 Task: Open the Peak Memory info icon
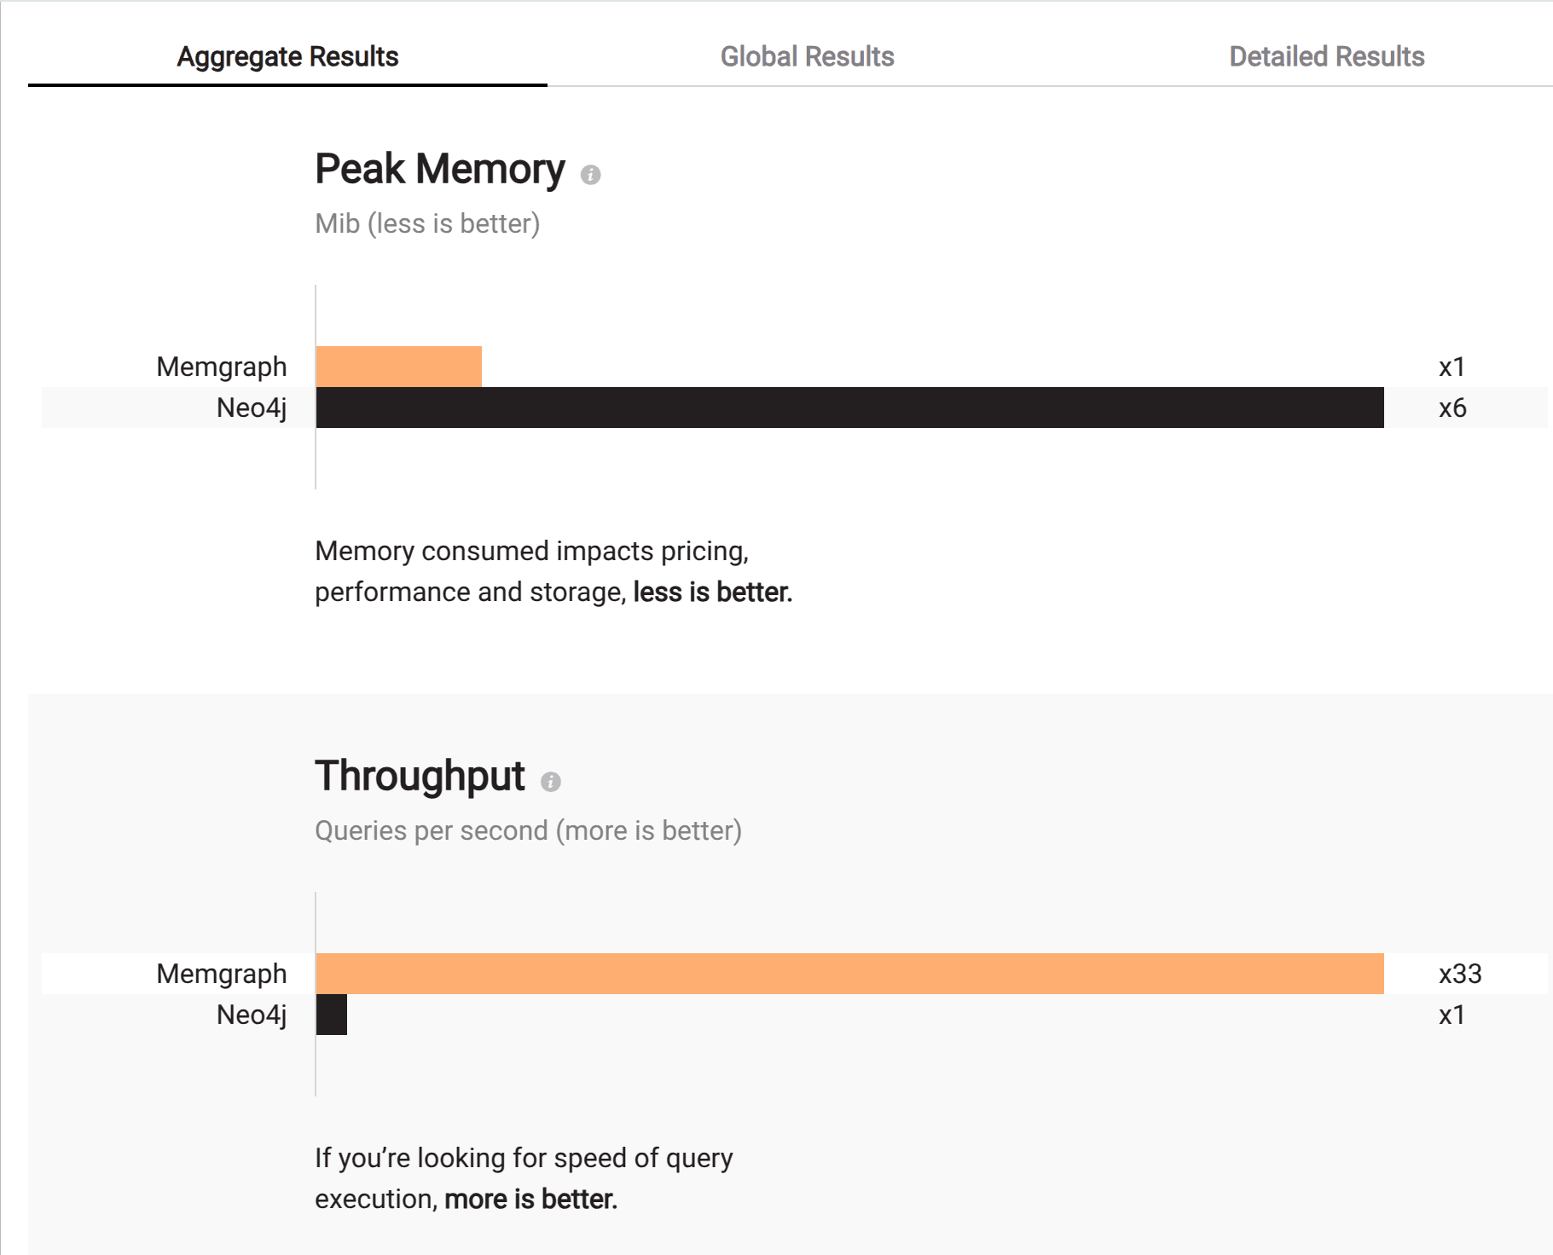(590, 175)
